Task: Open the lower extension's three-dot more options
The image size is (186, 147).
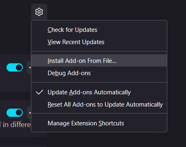Action: 29,113
